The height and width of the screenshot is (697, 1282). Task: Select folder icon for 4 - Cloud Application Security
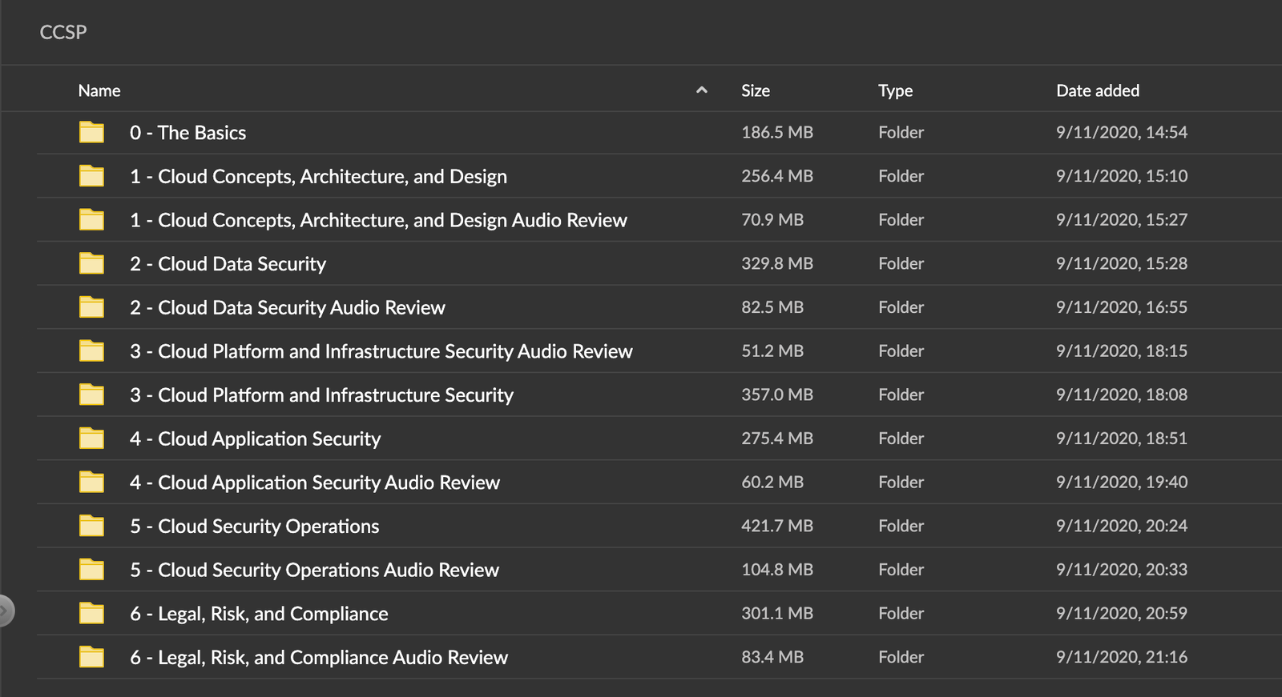click(x=91, y=439)
